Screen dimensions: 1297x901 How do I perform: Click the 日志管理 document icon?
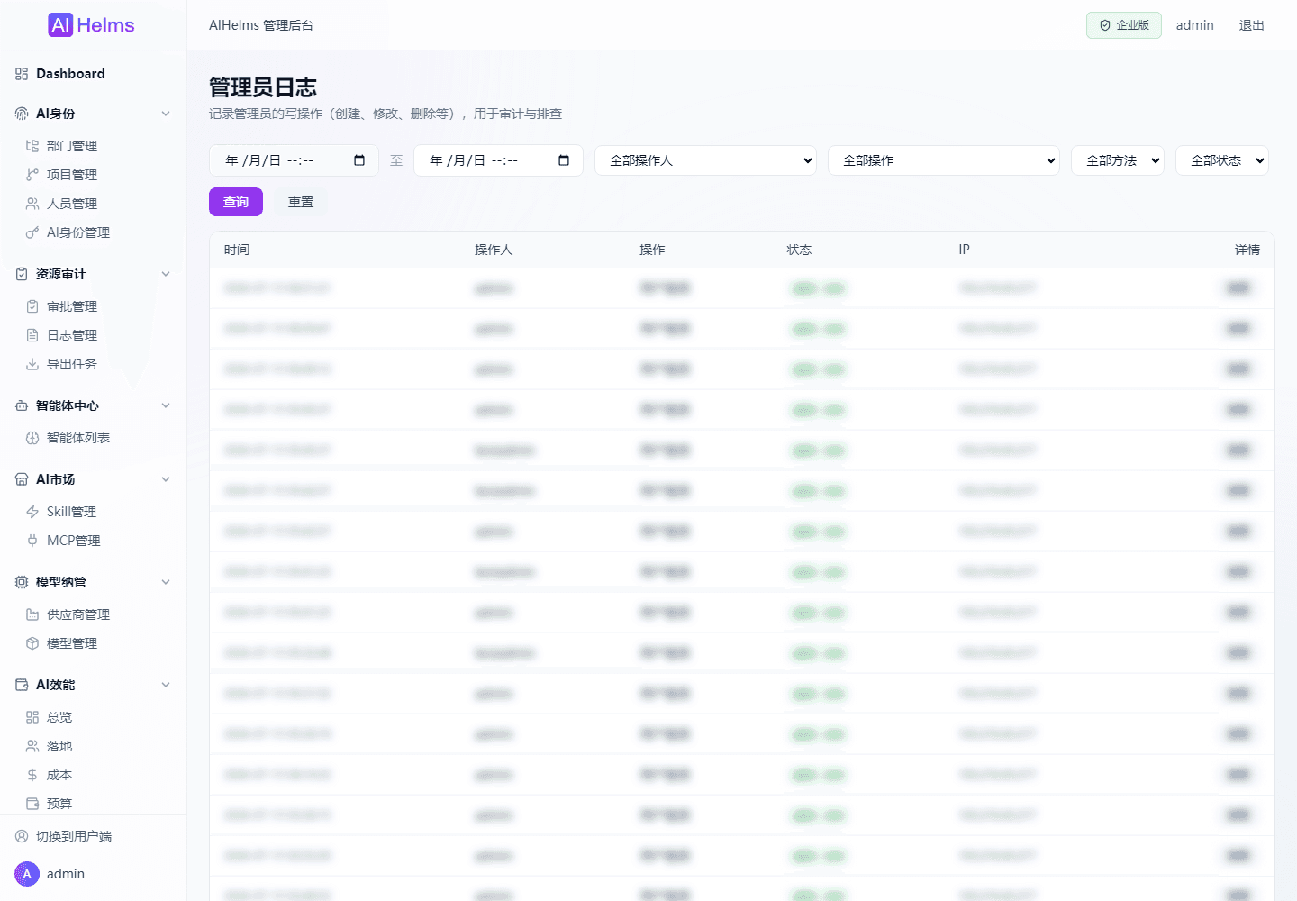tap(32, 335)
